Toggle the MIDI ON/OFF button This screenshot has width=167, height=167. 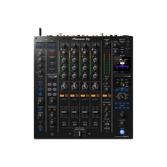point(52,66)
